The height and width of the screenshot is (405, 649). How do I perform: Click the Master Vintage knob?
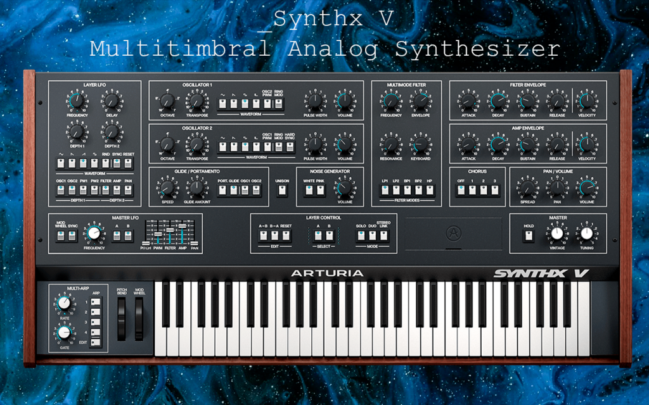(557, 234)
